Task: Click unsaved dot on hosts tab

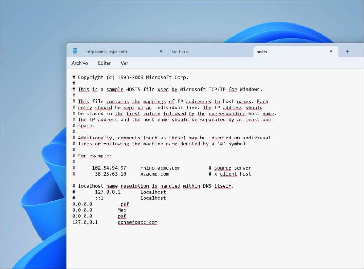Action: (x=331, y=51)
